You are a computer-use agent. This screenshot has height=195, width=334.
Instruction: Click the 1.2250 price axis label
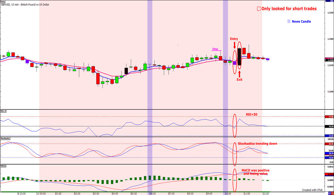coord(330,13)
